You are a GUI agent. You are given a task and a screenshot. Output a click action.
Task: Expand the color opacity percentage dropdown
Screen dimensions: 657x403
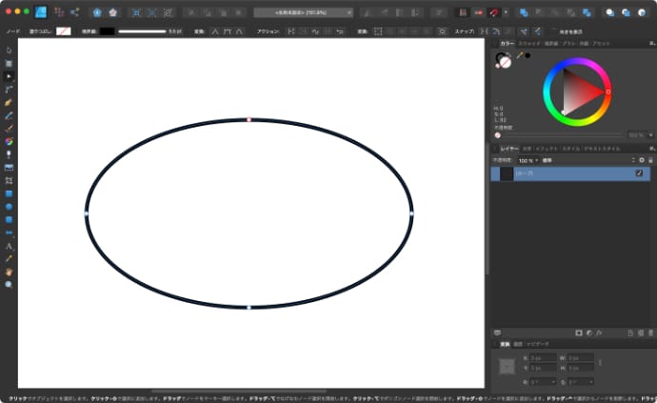point(637,134)
